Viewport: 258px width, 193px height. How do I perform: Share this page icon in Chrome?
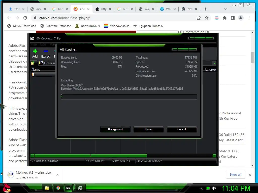point(199,18)
